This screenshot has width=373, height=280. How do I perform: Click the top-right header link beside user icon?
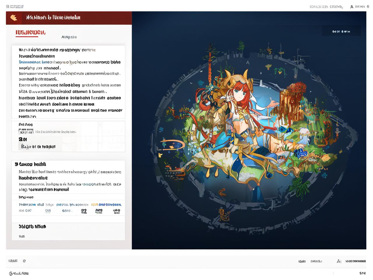point(326,6)
